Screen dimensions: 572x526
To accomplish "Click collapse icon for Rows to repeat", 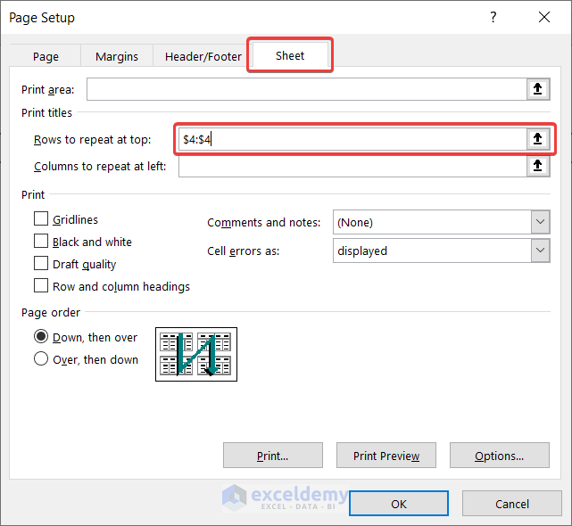I will pos(537,139).
